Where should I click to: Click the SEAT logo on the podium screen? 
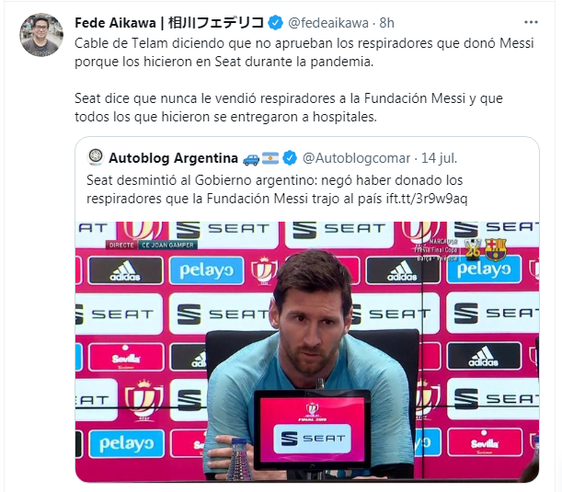313,438
